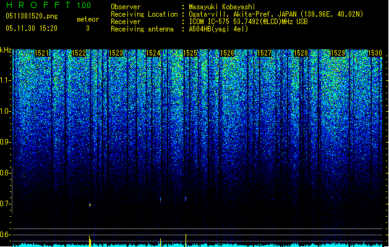This screenshot has height=247, width=389.
Task: Click the date stamp 05.11.30 15:20
Action: point(32,28)
